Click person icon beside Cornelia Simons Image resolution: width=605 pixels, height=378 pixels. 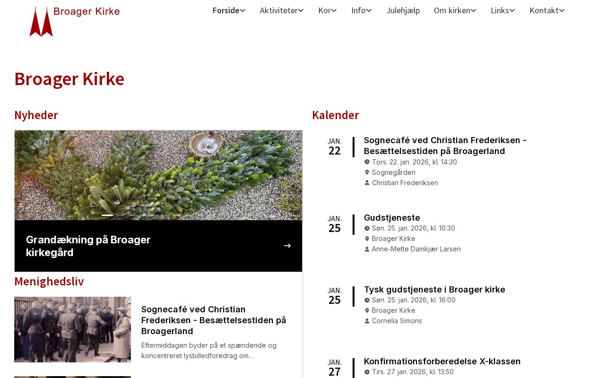(x=367, y=321)
